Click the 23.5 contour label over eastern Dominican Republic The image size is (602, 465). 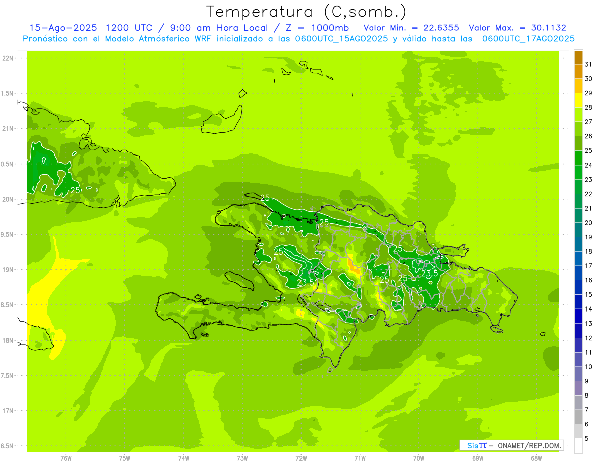(x=429, y=273)
